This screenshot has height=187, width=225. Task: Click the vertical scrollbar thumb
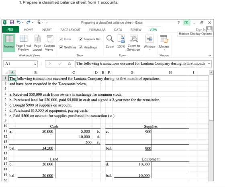coord(211,98)
